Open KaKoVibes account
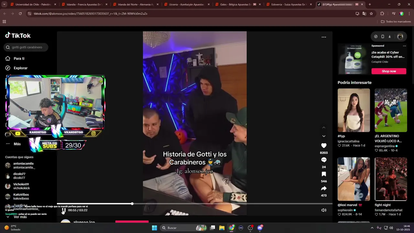The height and width of the screenshot is (233, 414). click(x=17, y=196)
